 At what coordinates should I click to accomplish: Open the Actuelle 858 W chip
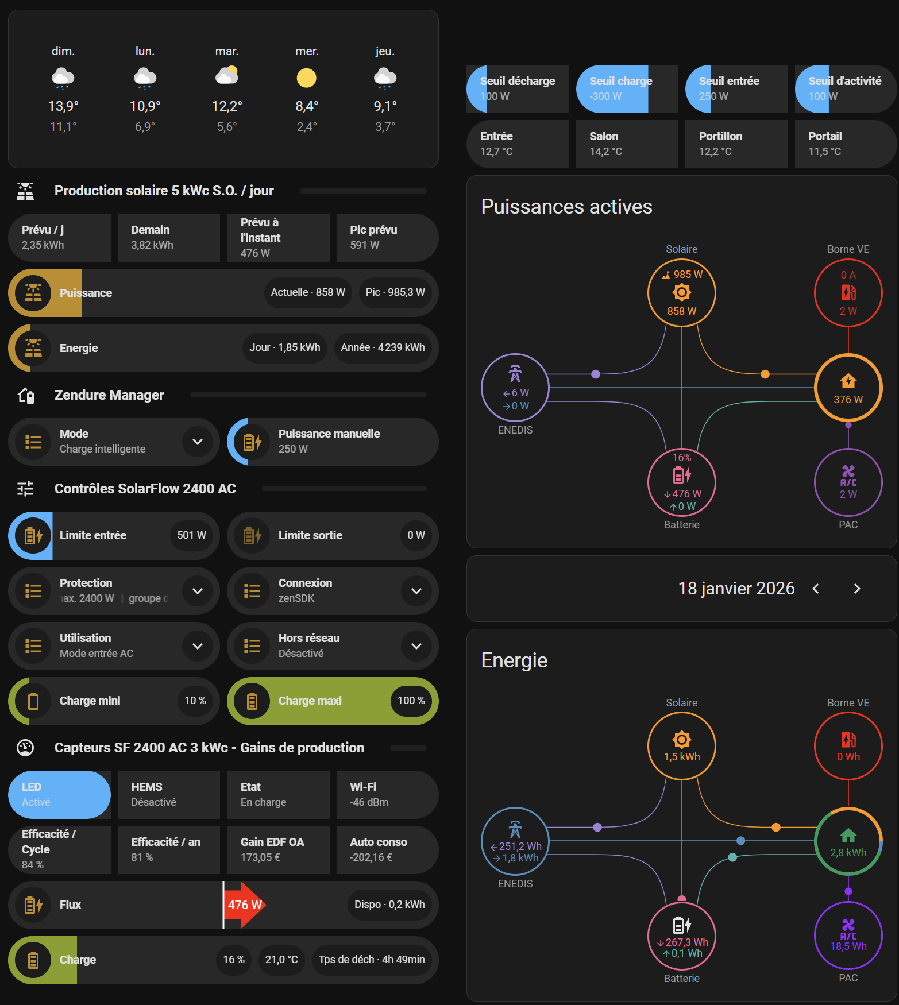[x=308, y=292]
